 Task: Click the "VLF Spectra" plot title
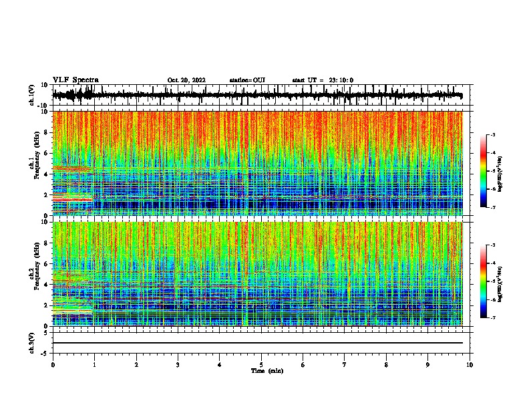click(75, 80)
